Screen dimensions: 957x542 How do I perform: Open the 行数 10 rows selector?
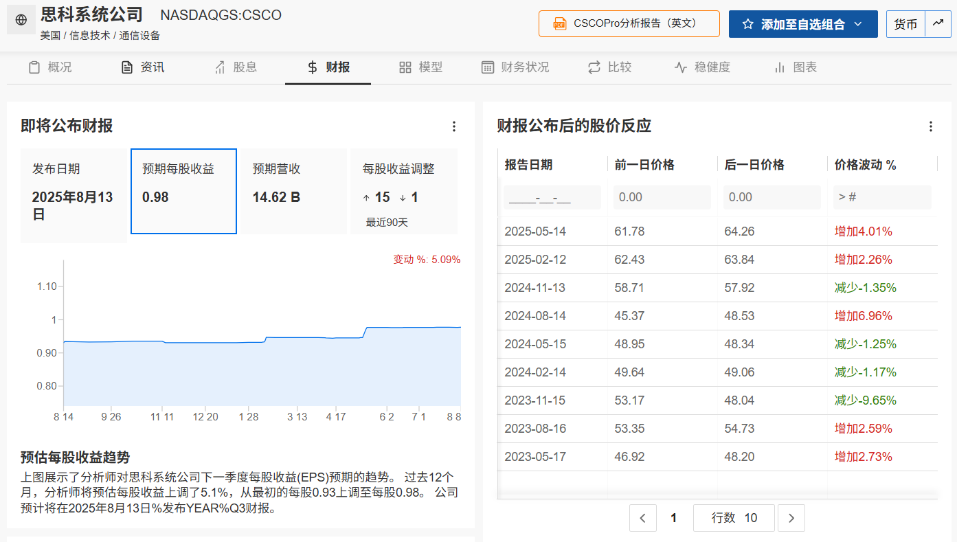point(734,518)
